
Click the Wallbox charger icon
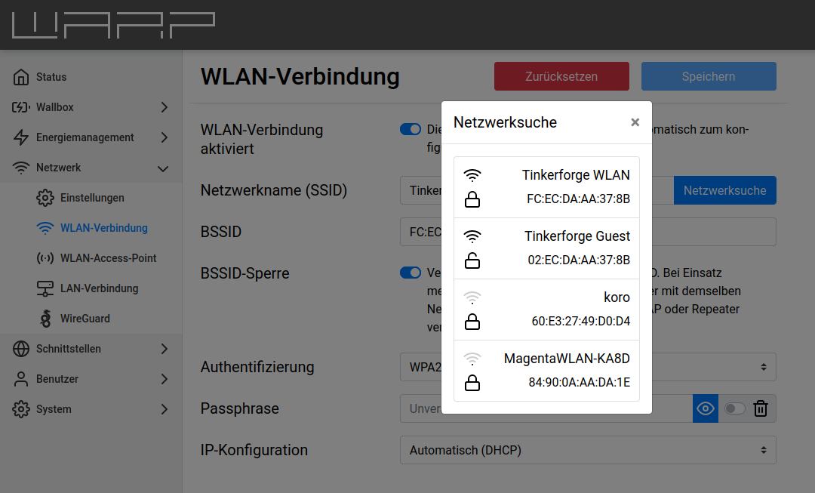[21, 107]
